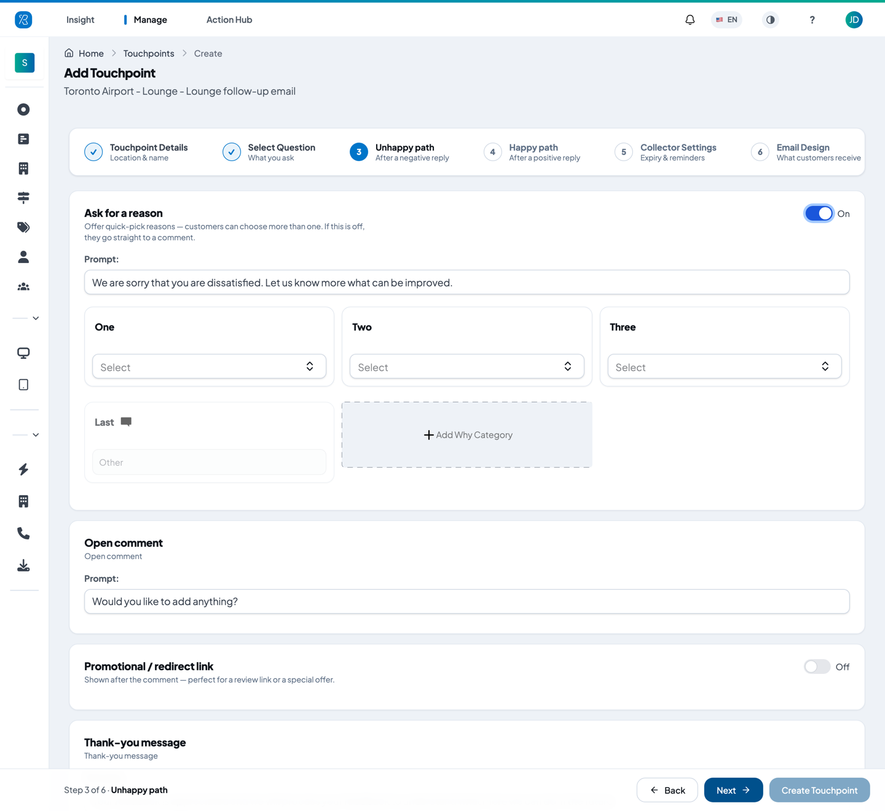Follow the Touchpoints breadcrumb link
The height and width of the screenshot is (811, 885).
tap(149, 53)
